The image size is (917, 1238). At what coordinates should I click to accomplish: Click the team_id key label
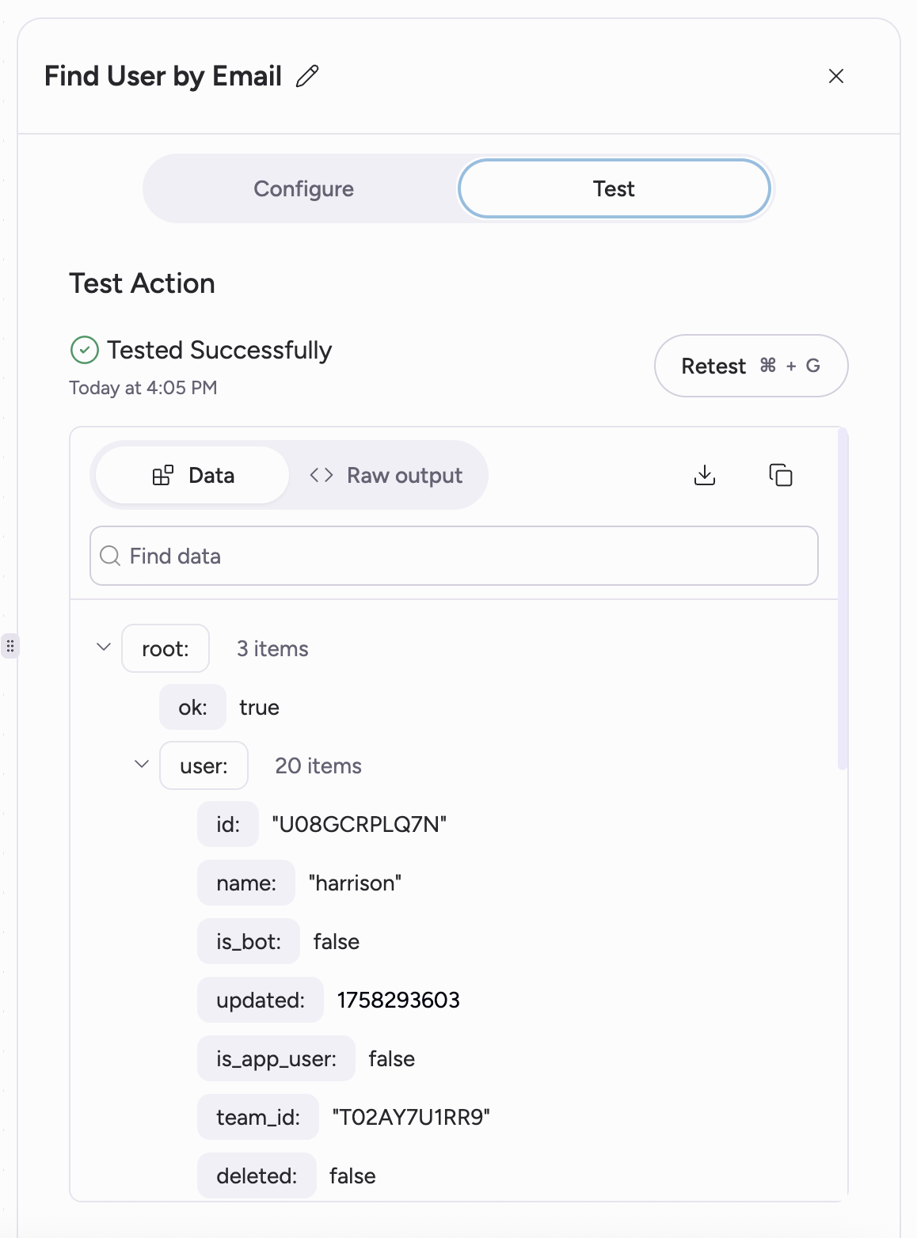(258, 1118)
